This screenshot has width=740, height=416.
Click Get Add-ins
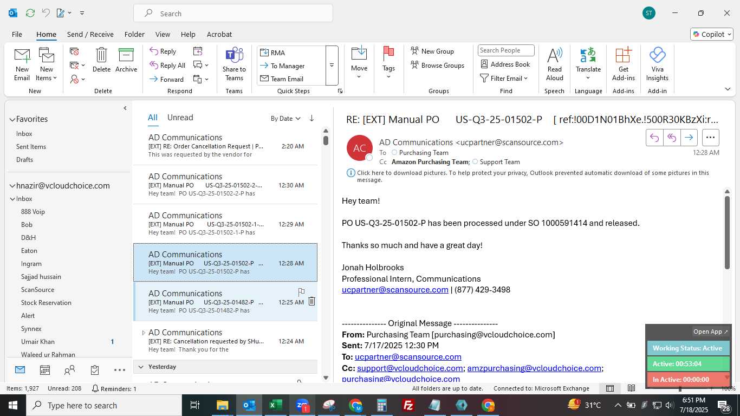[x=624, y=64]
